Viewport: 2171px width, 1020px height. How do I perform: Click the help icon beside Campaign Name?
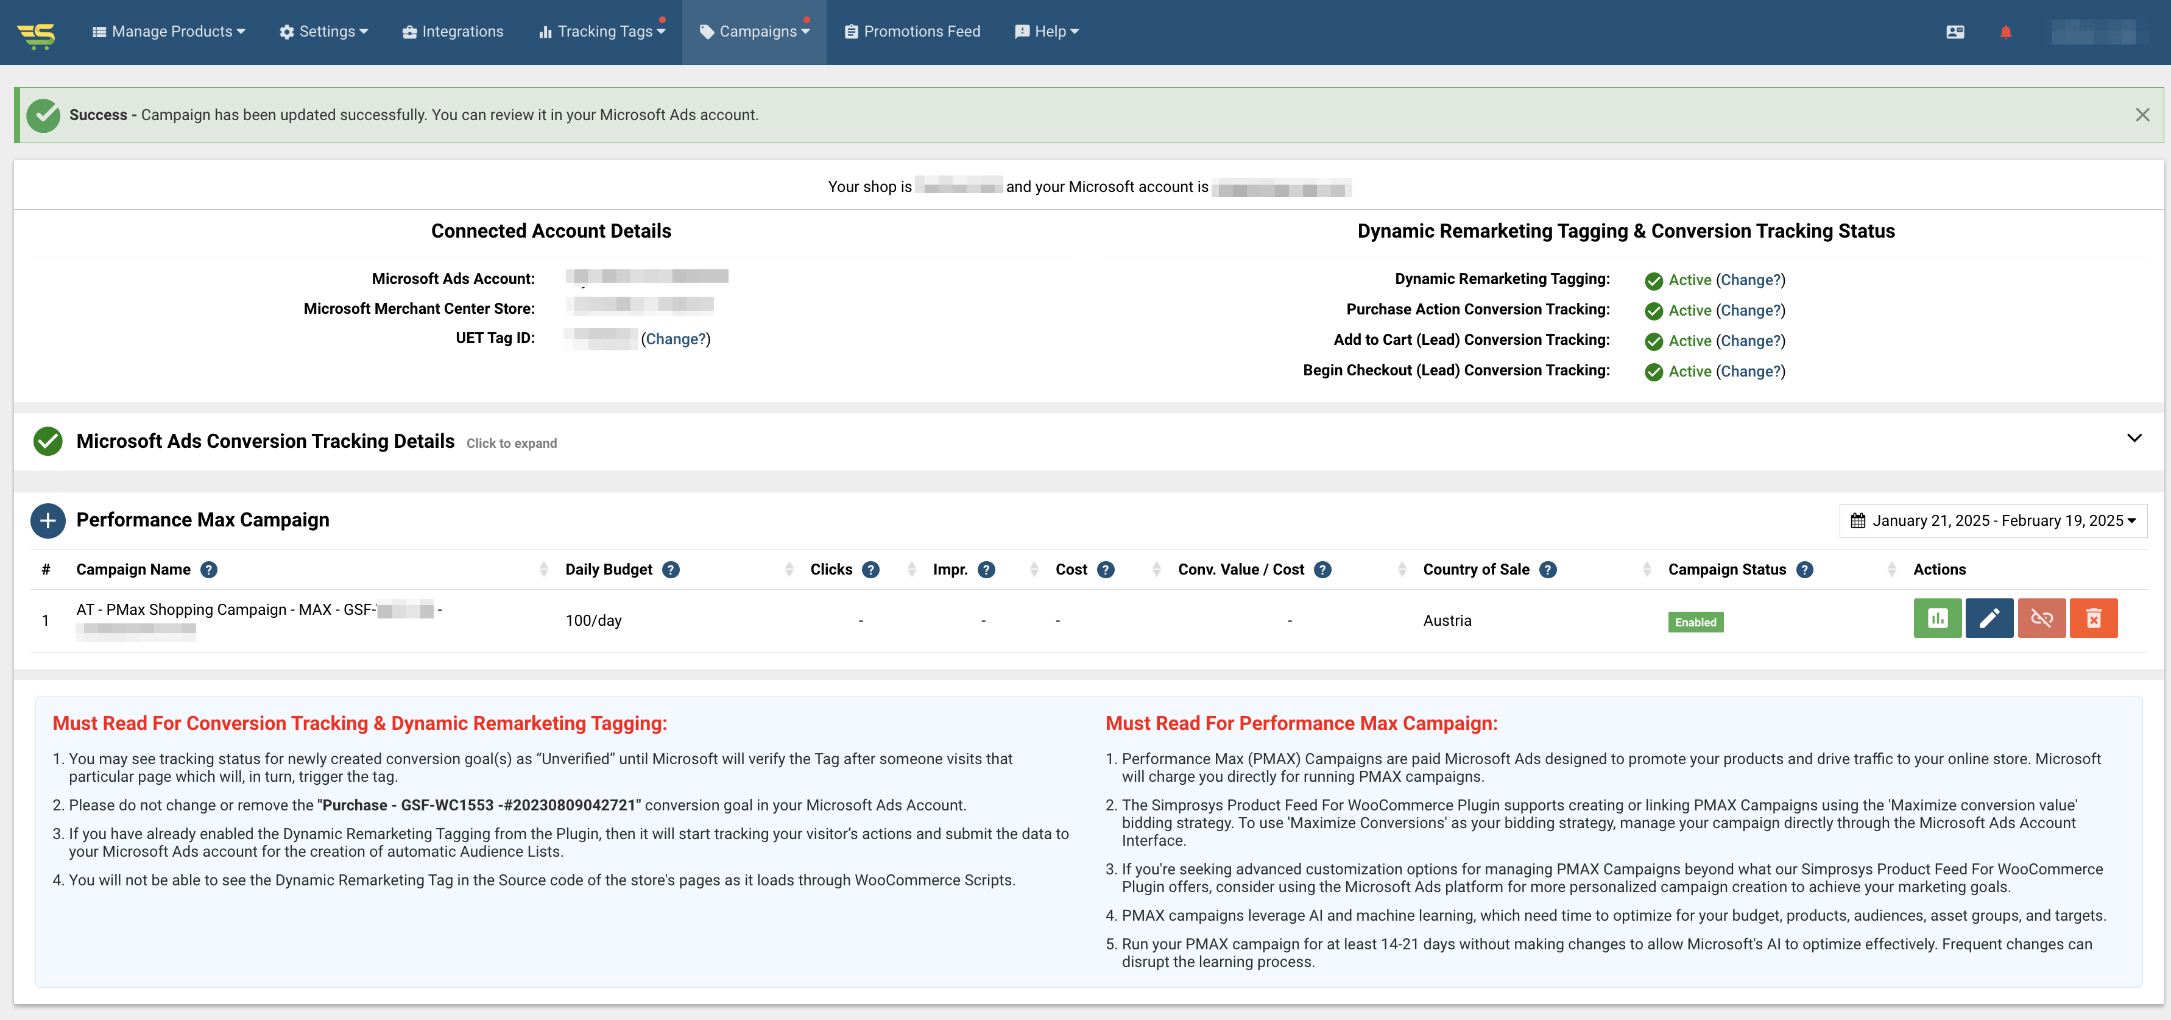[x=209, y=570]
